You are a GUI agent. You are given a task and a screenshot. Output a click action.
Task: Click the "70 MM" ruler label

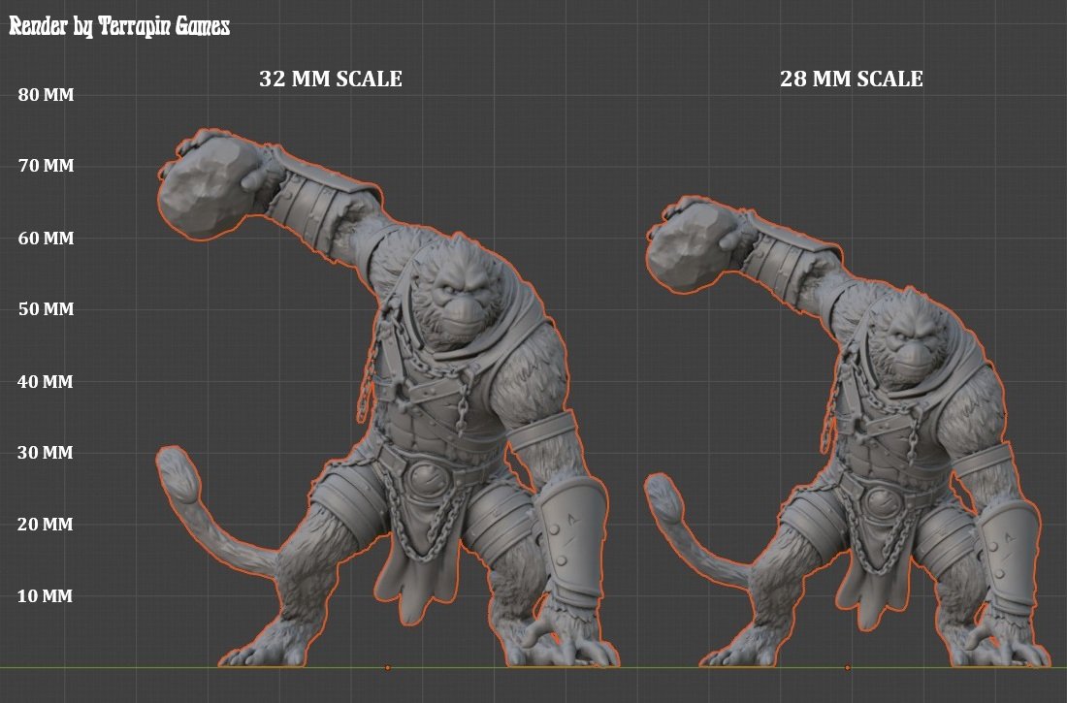point(46,166)
